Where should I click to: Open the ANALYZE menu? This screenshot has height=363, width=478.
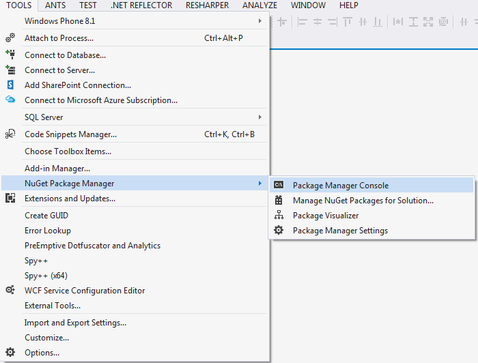pos(259,5)
